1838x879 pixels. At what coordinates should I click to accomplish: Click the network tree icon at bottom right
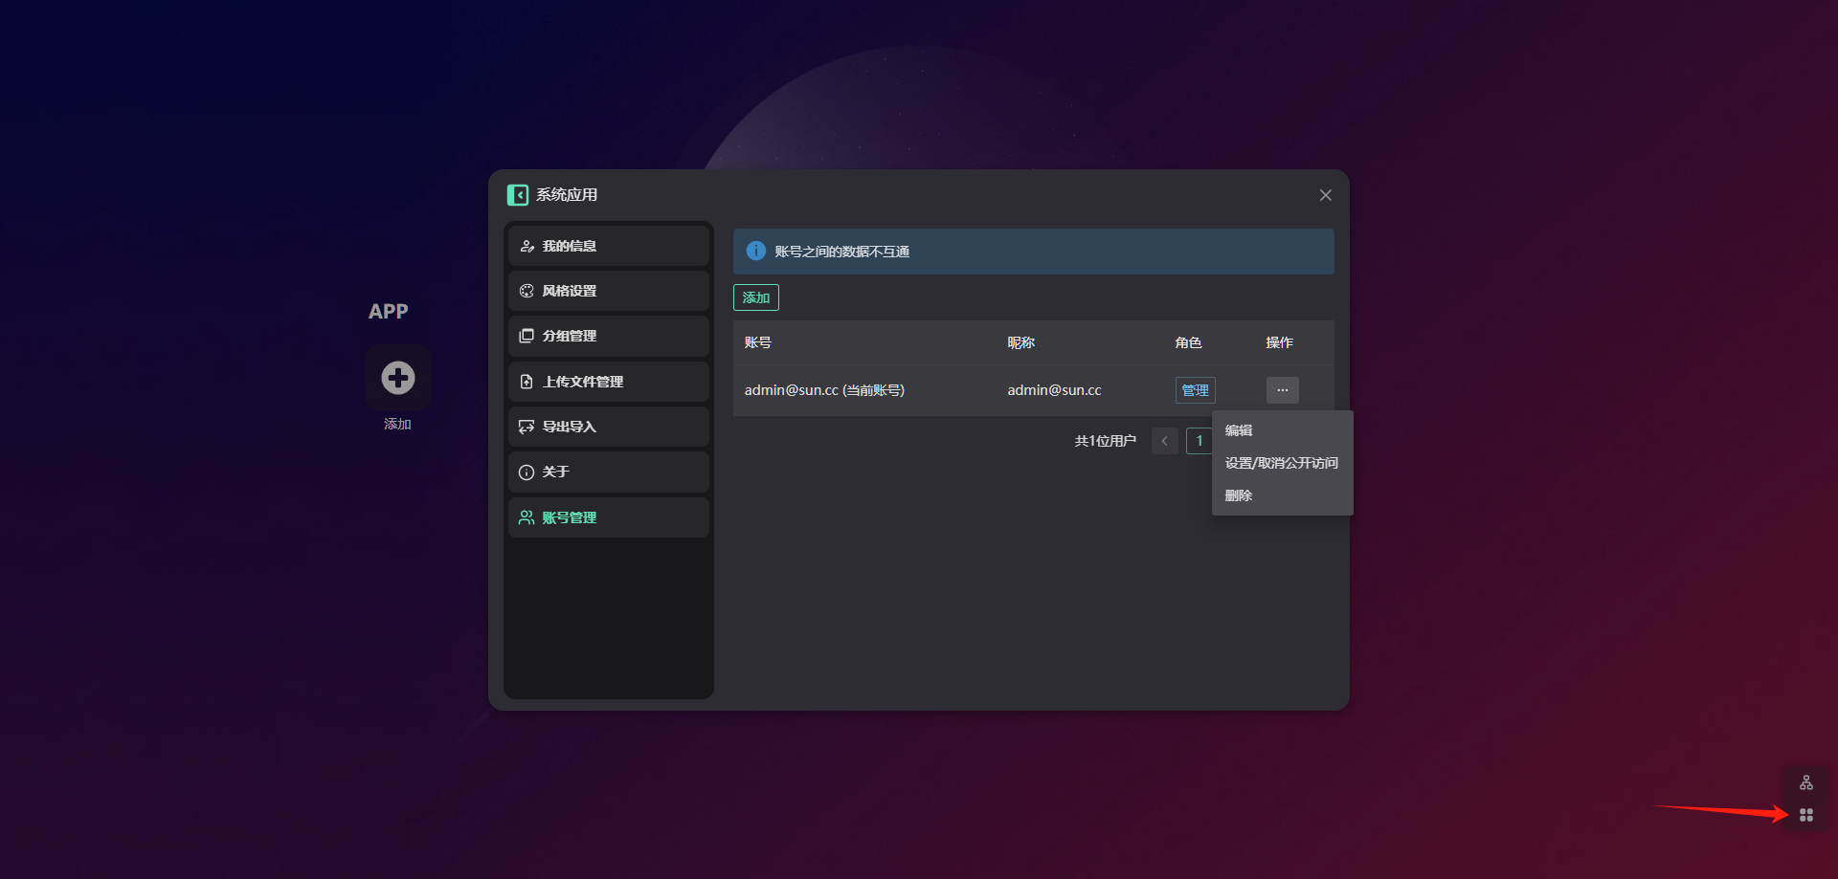tap(1805, 782)
